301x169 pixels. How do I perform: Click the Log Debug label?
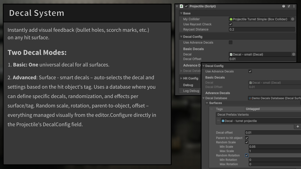(191, 91)
